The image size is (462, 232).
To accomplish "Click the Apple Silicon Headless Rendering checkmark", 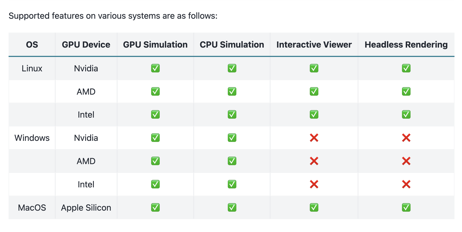I will [x=406, y=208].
